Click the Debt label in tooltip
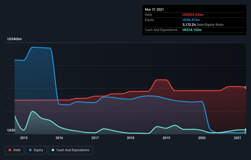 click(148, 15)
